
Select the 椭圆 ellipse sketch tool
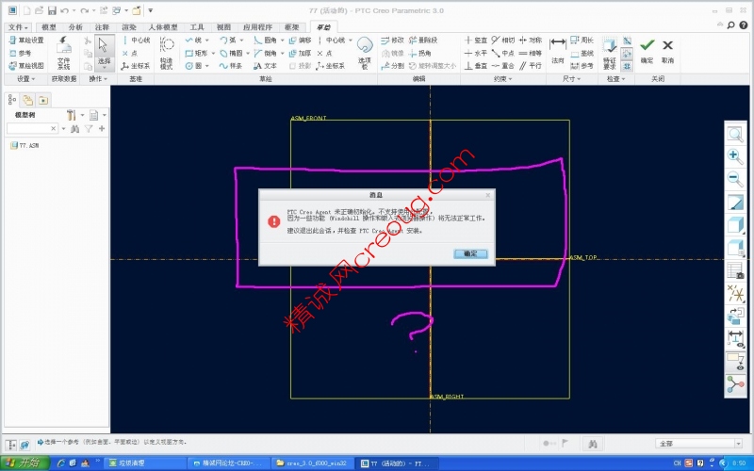pos(231,53)
